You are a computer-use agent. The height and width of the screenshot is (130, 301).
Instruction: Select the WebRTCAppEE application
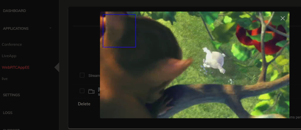pos(16,67)
